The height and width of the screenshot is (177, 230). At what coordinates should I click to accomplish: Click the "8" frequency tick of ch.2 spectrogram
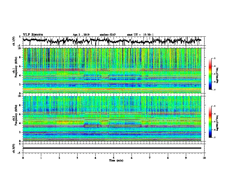click(x=21, y=105)
